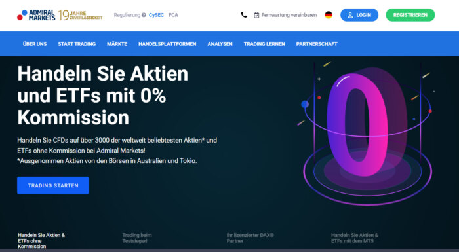Click the TRADING STARTEN button

point(53,185)
